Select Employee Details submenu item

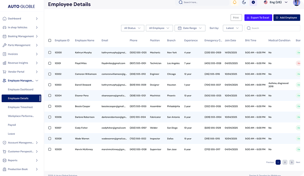click(x=21, y=98)
